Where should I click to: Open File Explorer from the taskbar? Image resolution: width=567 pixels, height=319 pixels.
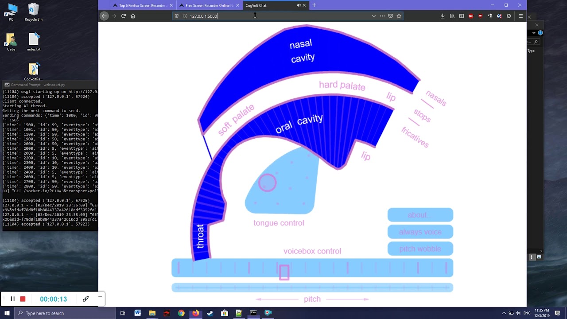(x=152, y=313)
